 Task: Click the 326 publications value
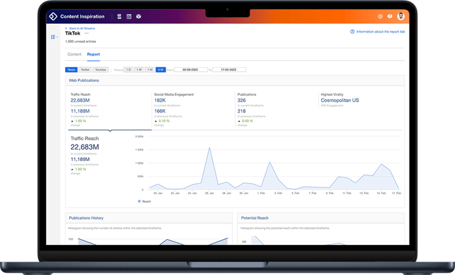(x=241, y=100)
